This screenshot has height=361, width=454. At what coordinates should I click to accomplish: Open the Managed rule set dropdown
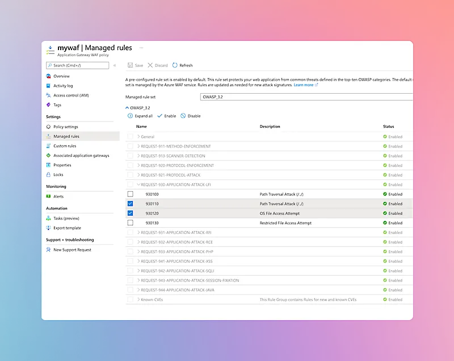tap(306, 97)
